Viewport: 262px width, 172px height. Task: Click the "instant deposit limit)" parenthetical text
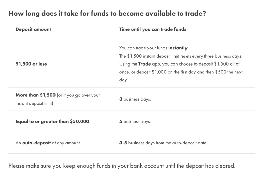[34, 103]
